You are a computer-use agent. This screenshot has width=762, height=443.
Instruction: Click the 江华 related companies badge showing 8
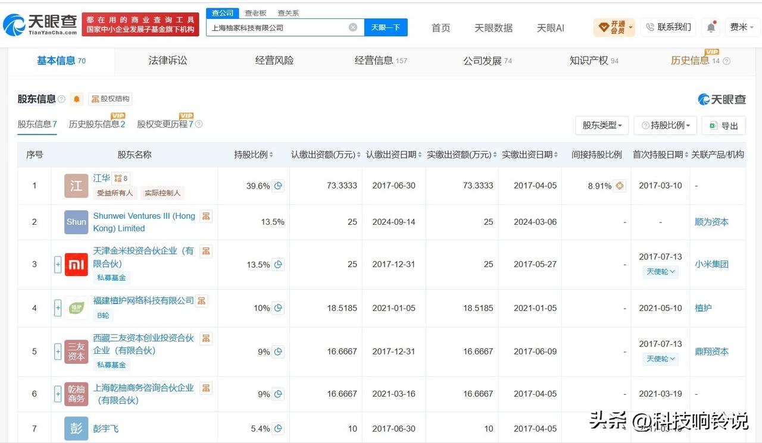(121, 178)
